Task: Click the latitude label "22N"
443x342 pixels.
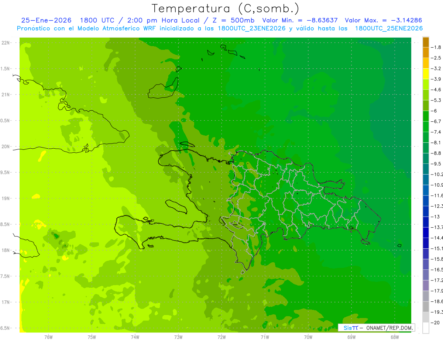Action: point(6,42)
